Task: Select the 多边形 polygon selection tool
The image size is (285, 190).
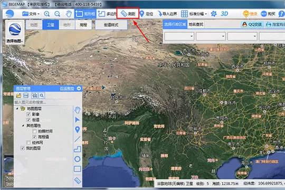Action: [x=107, y=14]
